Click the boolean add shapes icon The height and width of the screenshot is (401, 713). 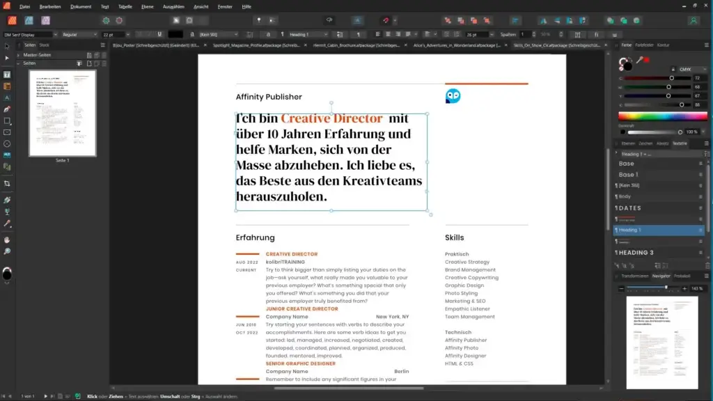(610, 20)
